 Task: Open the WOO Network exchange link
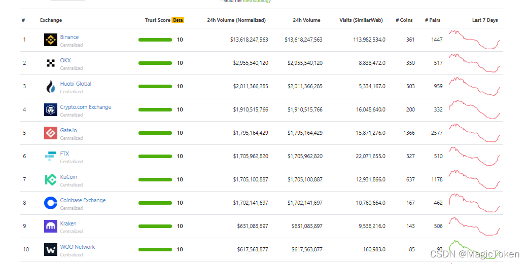(x=78, y=247)
